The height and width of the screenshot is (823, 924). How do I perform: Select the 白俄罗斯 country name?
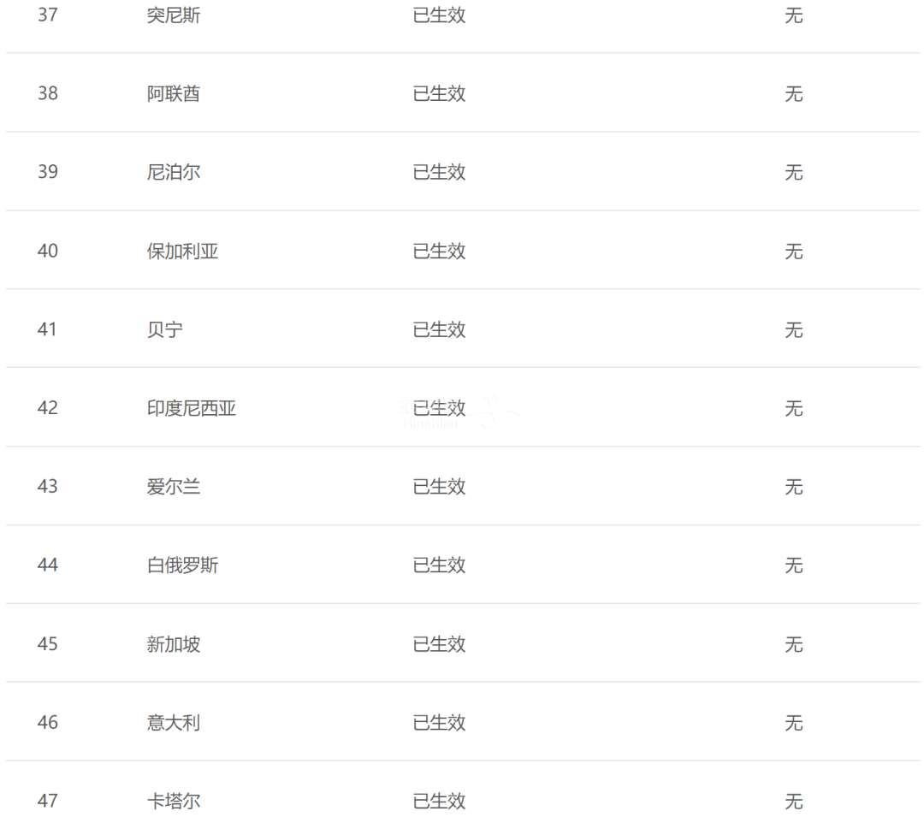[x=182, y=565]
